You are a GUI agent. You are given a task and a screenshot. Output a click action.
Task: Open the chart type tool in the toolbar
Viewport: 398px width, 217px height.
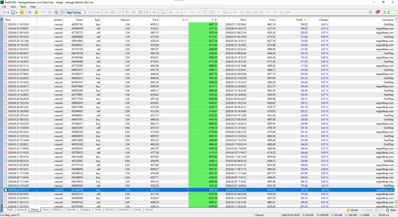4,12
